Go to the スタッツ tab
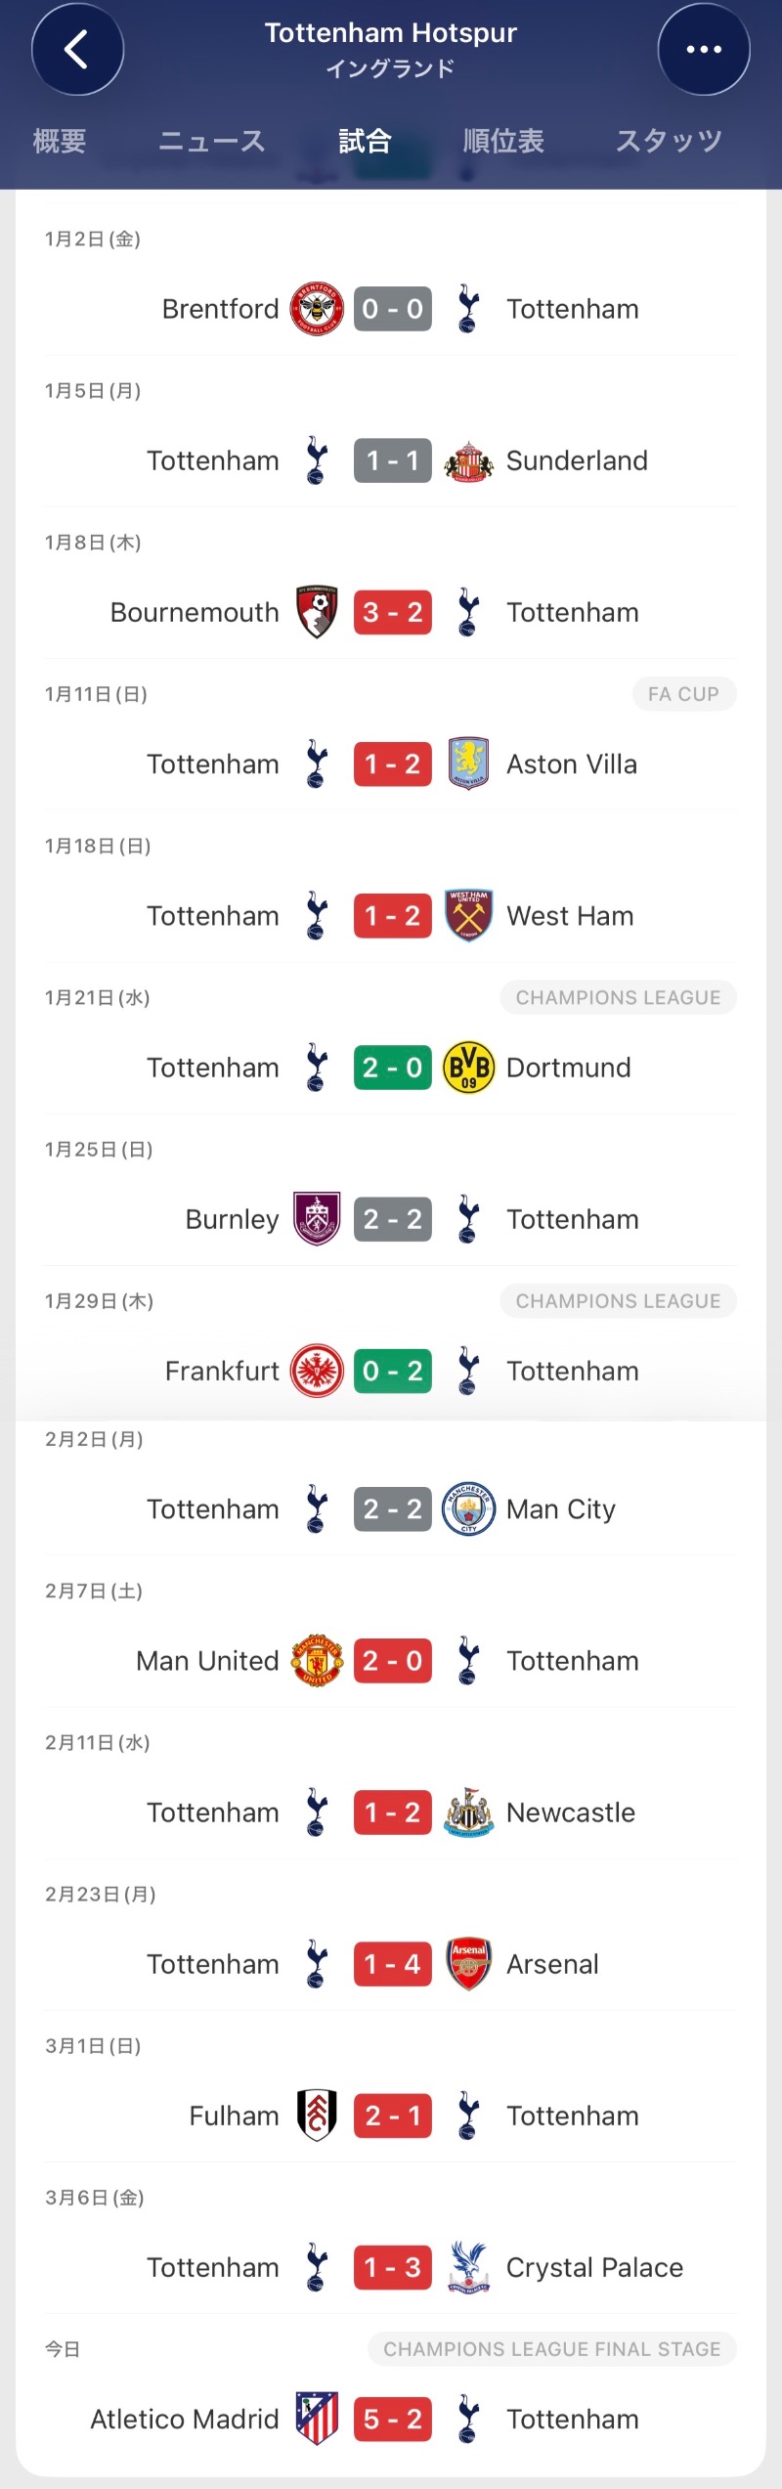 pyautogui.click(x=669, y=141)
